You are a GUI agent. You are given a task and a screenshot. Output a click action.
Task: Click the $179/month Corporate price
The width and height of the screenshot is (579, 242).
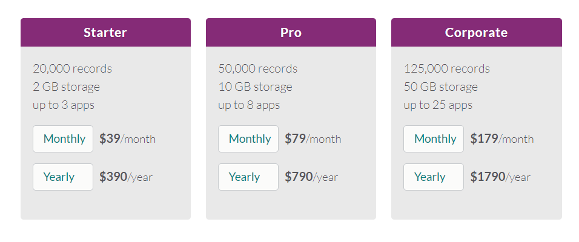501,139
